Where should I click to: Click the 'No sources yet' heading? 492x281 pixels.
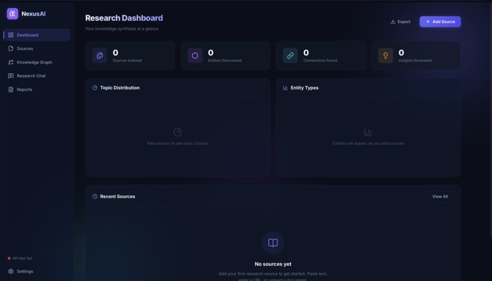(x=273, y=264)
